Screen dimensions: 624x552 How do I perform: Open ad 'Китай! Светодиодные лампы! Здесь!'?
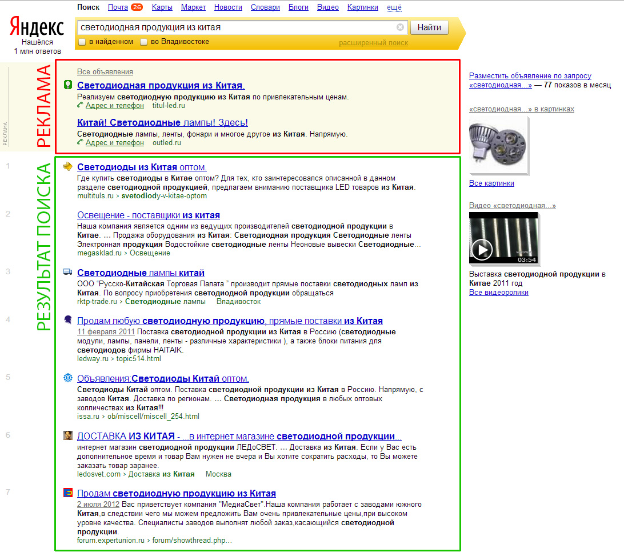point(162,123)
